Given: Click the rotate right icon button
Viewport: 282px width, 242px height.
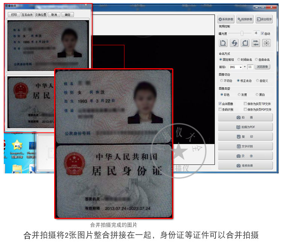Looking at the screenshot, I should point(245,43).
